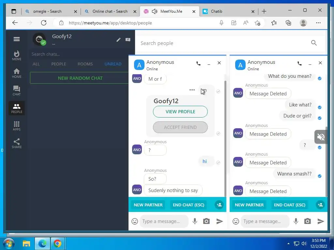The height and width of the screenshot is (250, 334).
Task: Click SHARE icon in sidebar
Action: [x=17, y=144]
